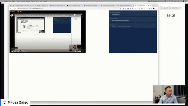The height and width of the screenshot is (106, 188).
Task: Open the Chrome profile avatar icon
Action: pyautogui.click(x=154, y=8)
